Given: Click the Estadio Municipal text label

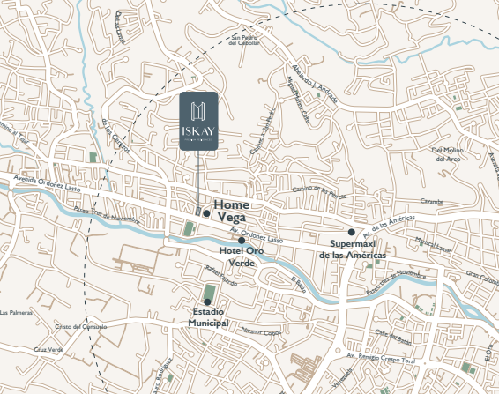Looking at the screenshot, I should 208,317.
